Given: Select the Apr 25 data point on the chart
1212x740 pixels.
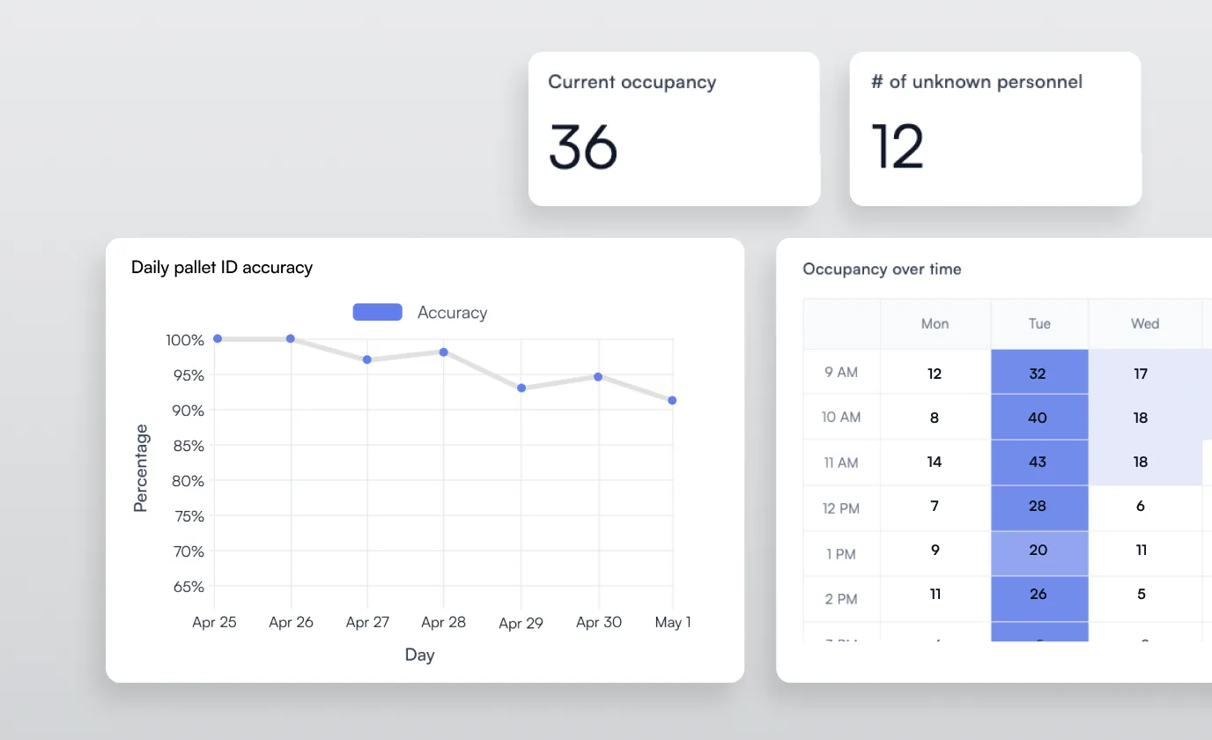Looking at the screenshot, I should click(x=218, y=338).
